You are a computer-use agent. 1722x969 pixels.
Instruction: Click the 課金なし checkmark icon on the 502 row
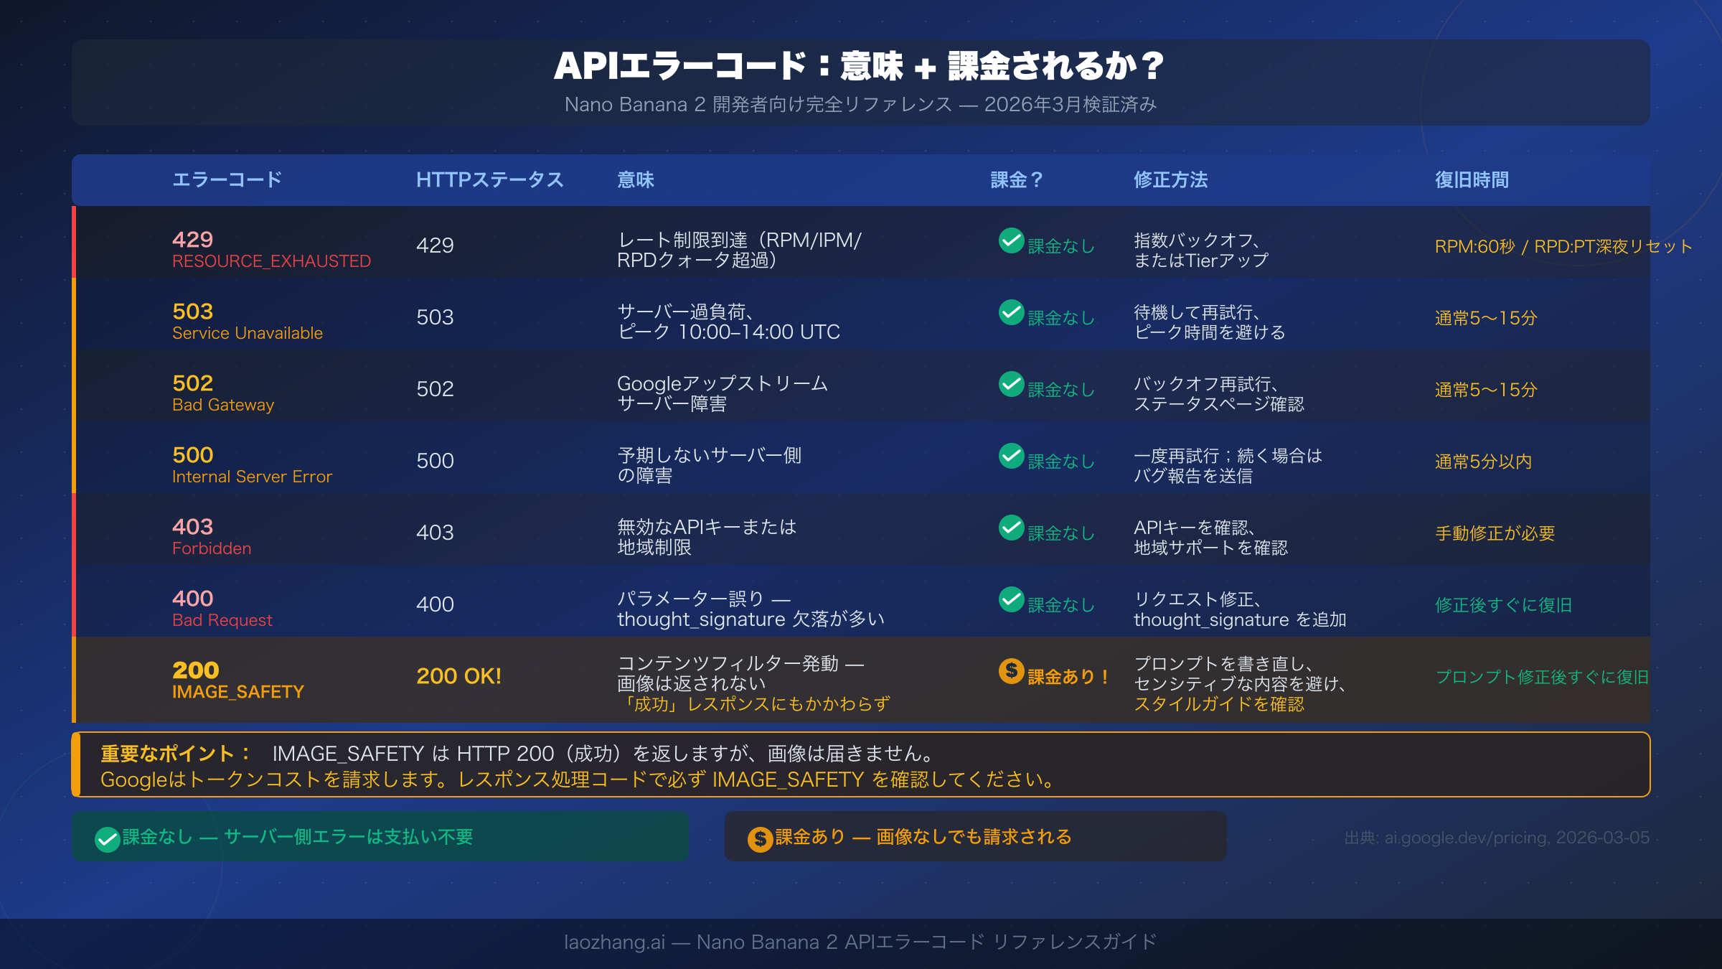pos(1010,385)
